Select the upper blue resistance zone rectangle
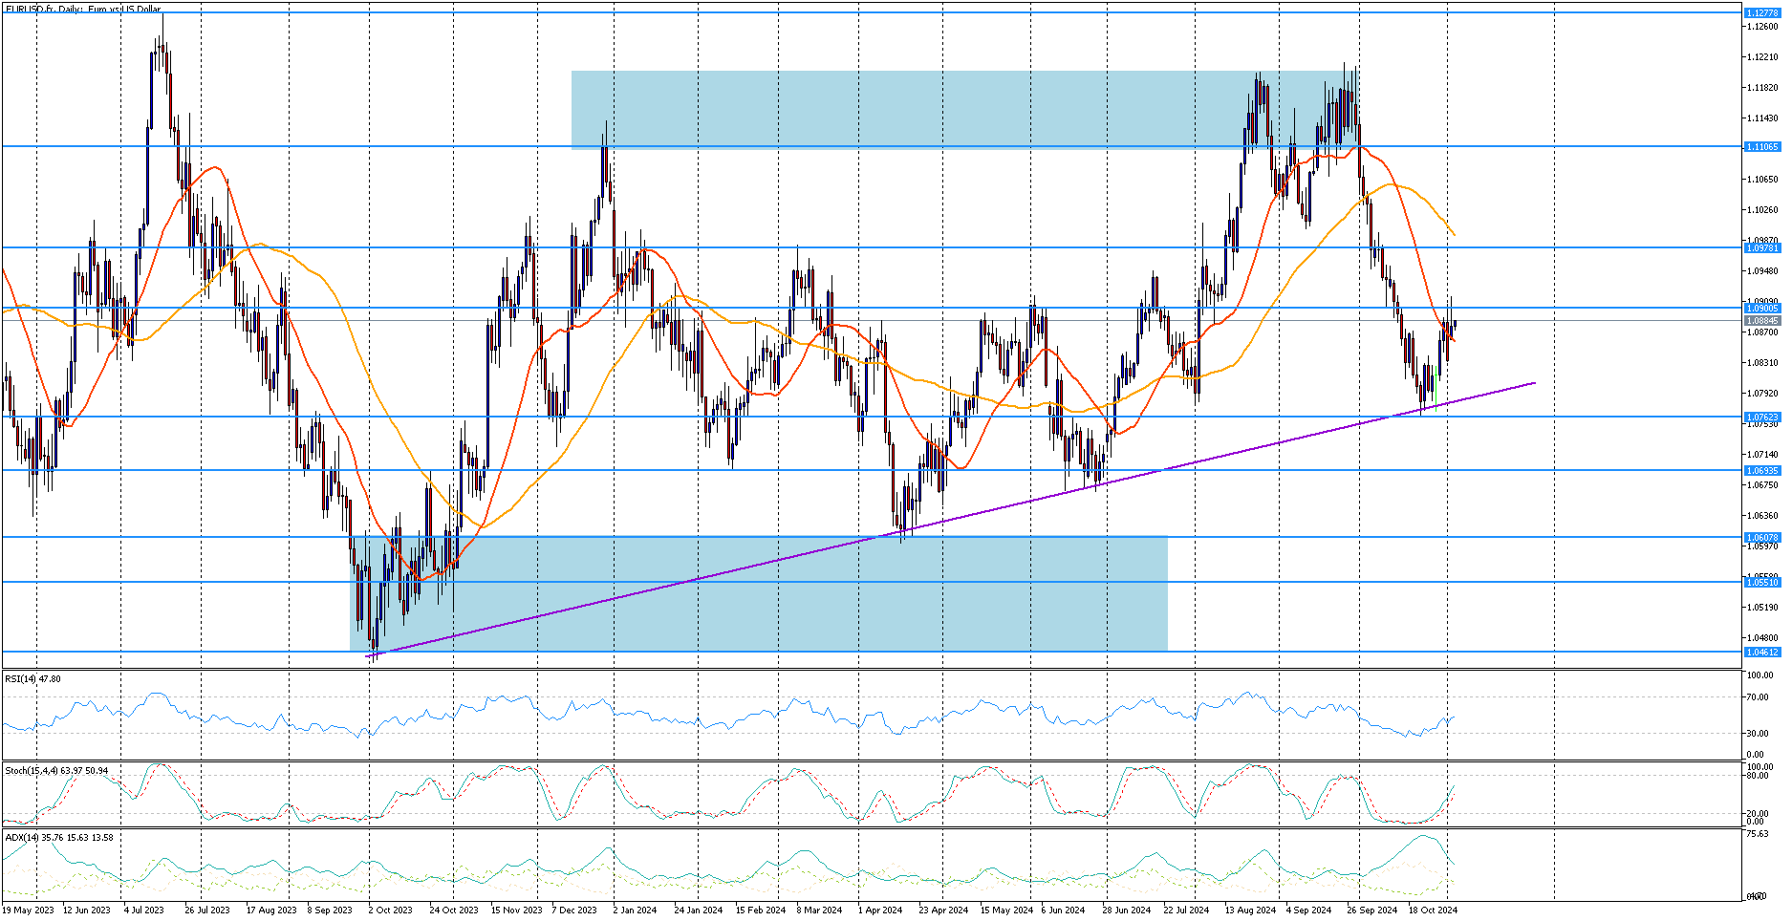 pyautogui.click(x=860, y=110)
